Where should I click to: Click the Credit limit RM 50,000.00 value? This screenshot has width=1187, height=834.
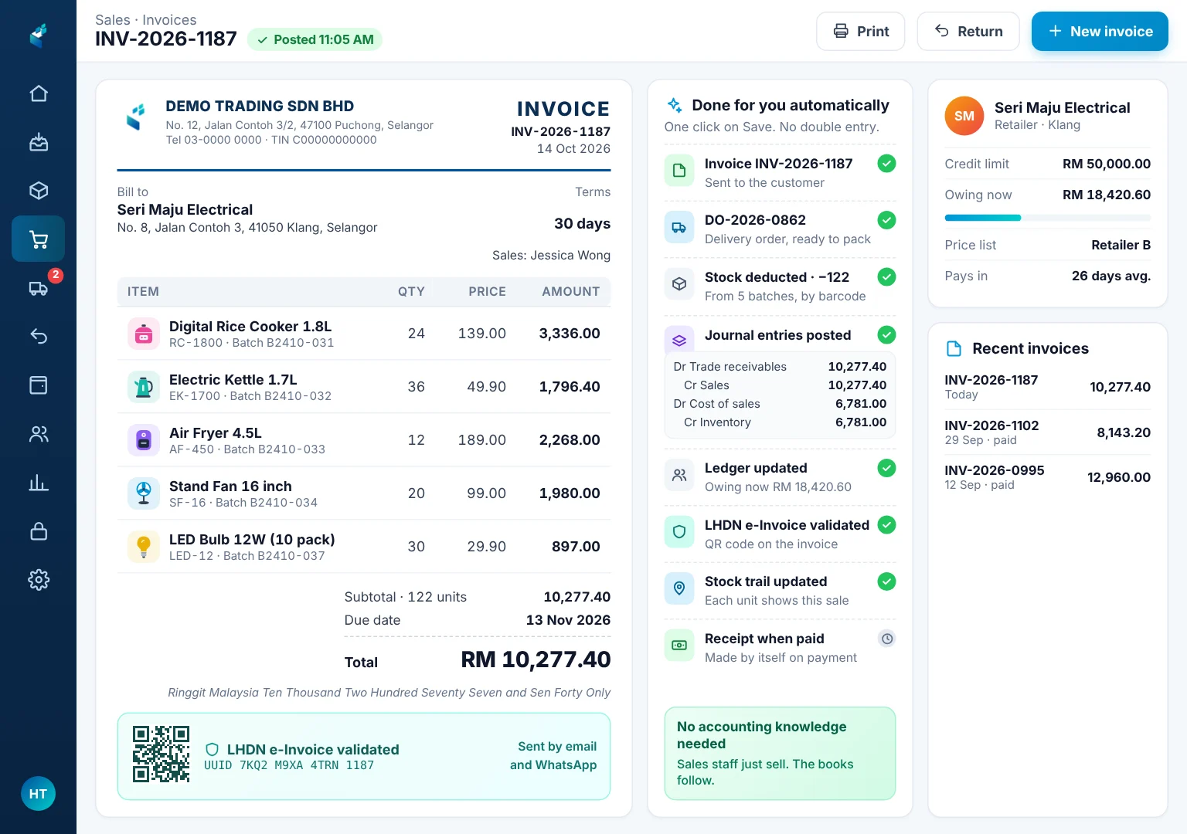click(x=1107, y=164)
